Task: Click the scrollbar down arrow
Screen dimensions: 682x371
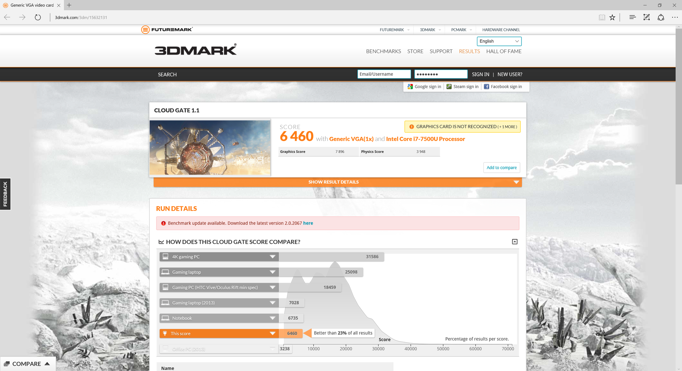Action: click(x=678, y=368)
